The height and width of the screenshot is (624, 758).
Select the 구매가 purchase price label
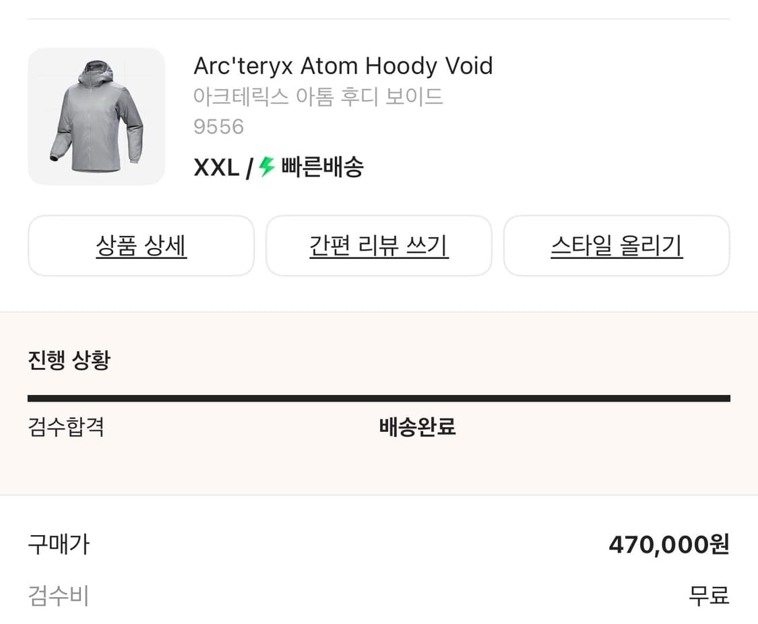coord(58,544)
